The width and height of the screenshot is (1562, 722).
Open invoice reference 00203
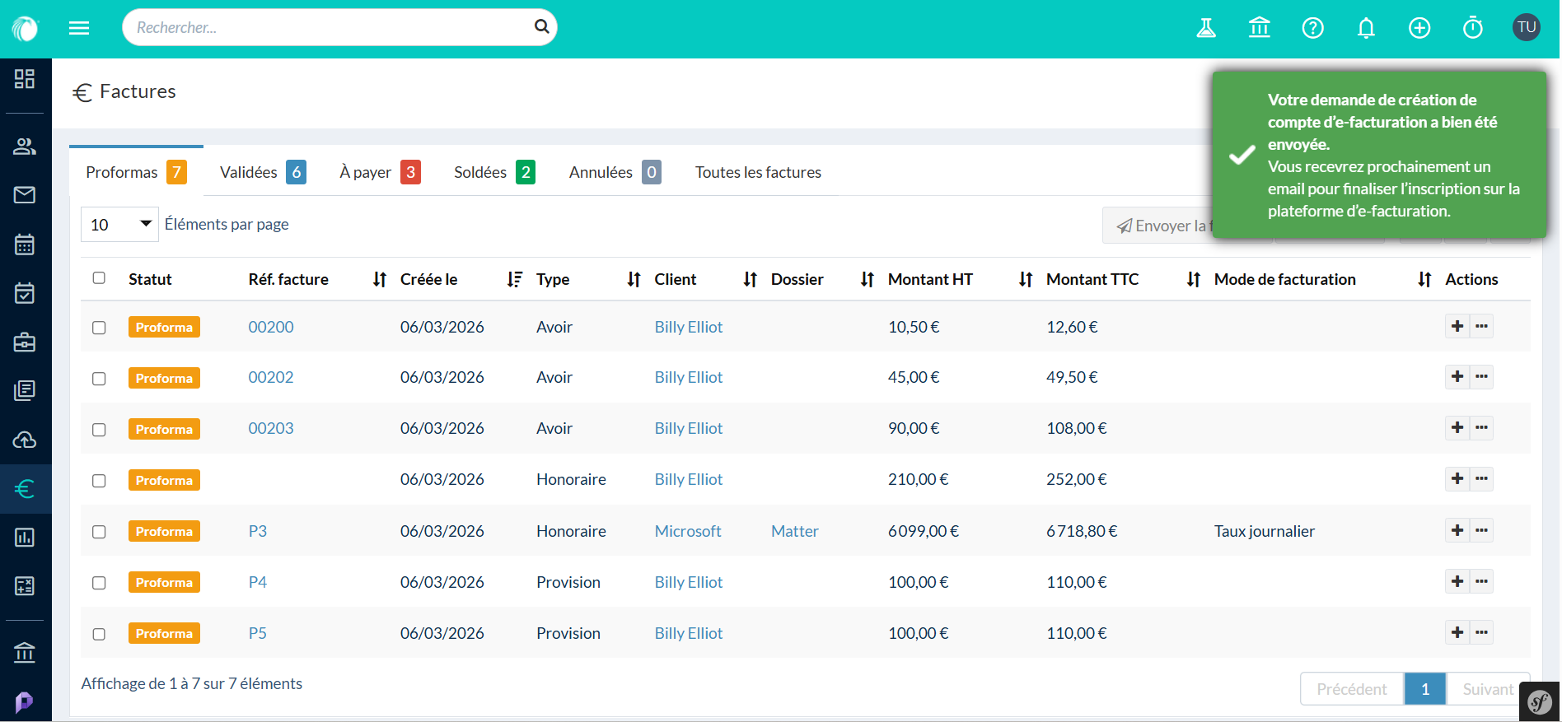[x=270, y=428]
